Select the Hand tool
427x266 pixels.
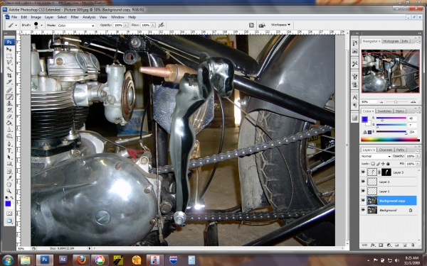click(9, 185)
